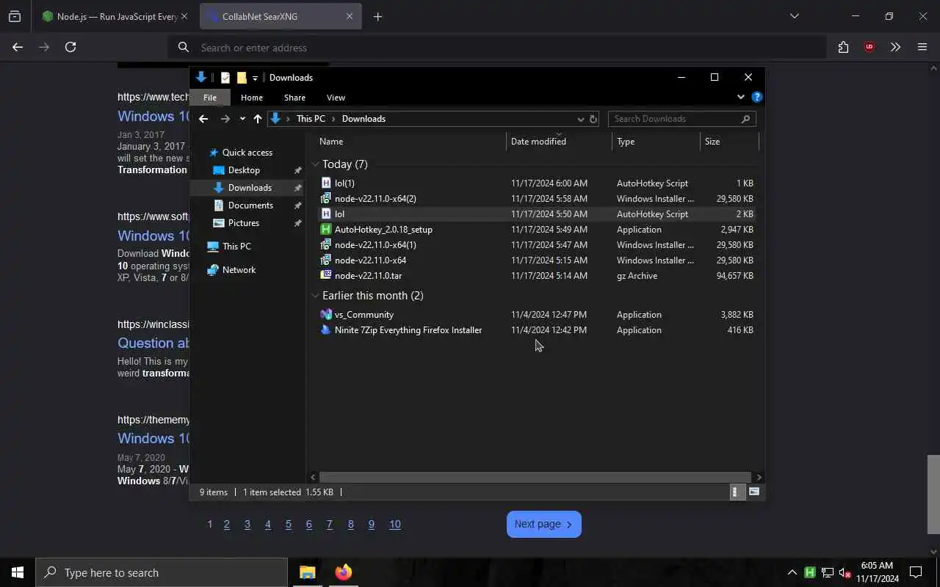Image resolution: width=940 pixels, height=587 pixels.
Task: Collapse the Today (7) group
Action: (x=315, y=164)
